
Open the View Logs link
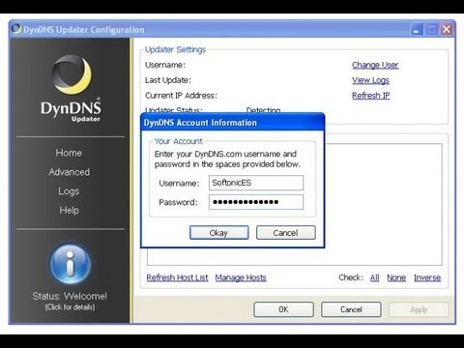click(x=370, y=80)
